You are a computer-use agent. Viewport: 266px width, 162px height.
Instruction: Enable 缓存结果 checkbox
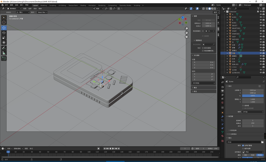(x=243, y=148)
